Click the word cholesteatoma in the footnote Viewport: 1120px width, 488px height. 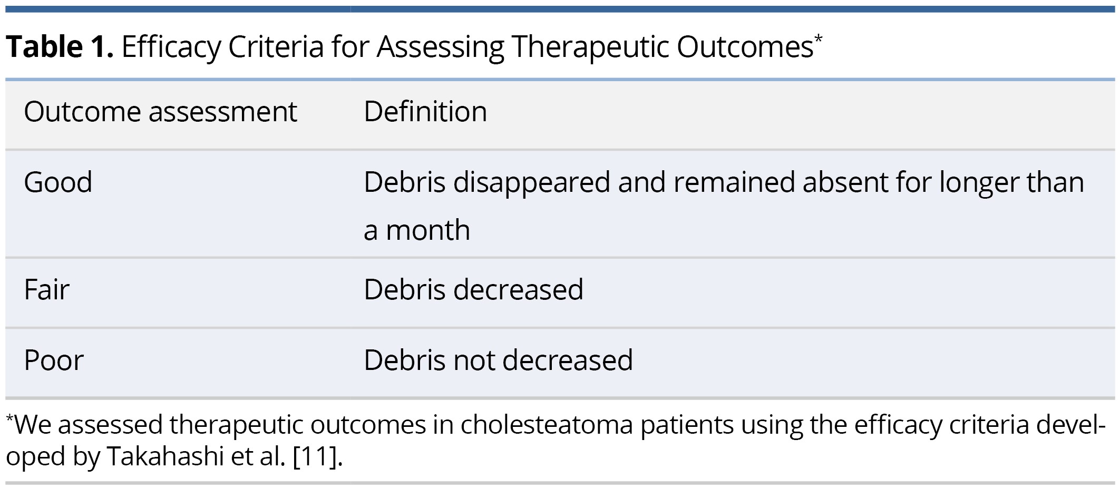pos(547,425)
